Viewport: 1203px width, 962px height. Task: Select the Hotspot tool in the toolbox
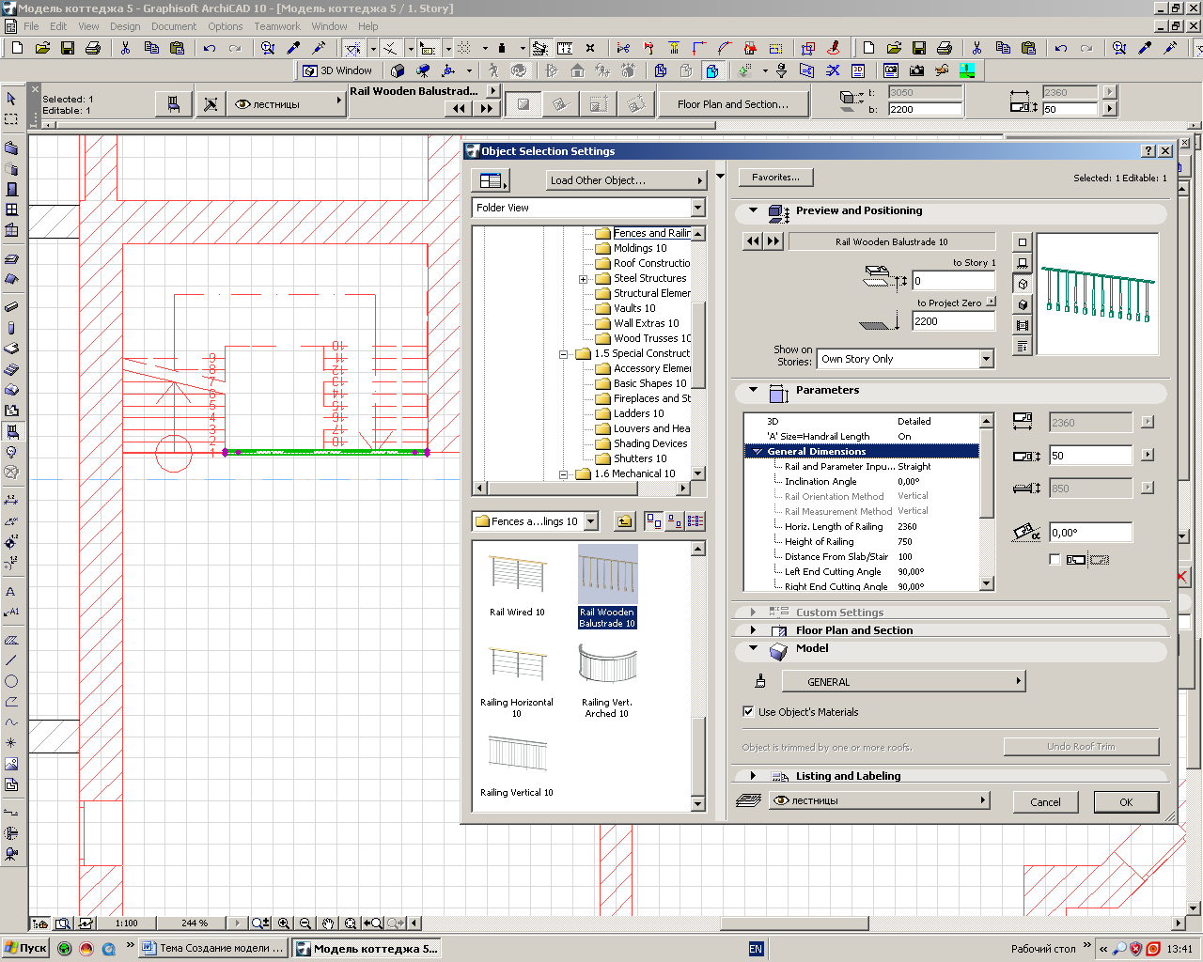tap(11, 743)
